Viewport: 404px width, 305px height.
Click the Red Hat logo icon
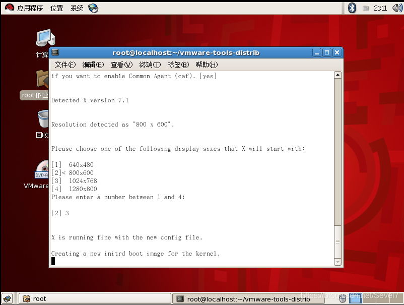pos(10,8)
